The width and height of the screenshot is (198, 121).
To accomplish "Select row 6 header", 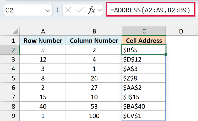I will [x=10, y=88].
